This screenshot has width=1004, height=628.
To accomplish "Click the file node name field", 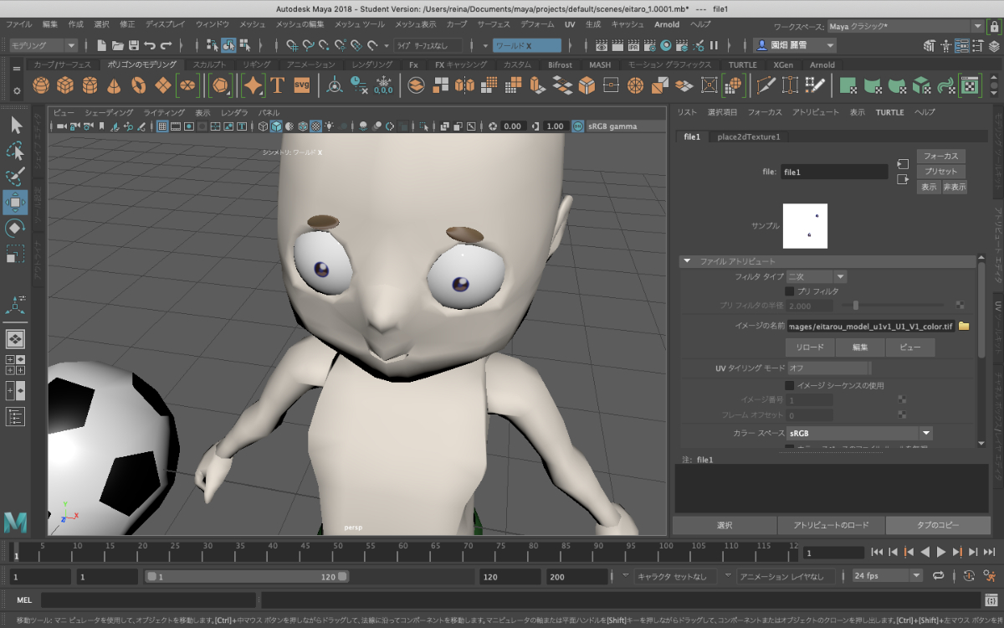I will coord(833,172).
